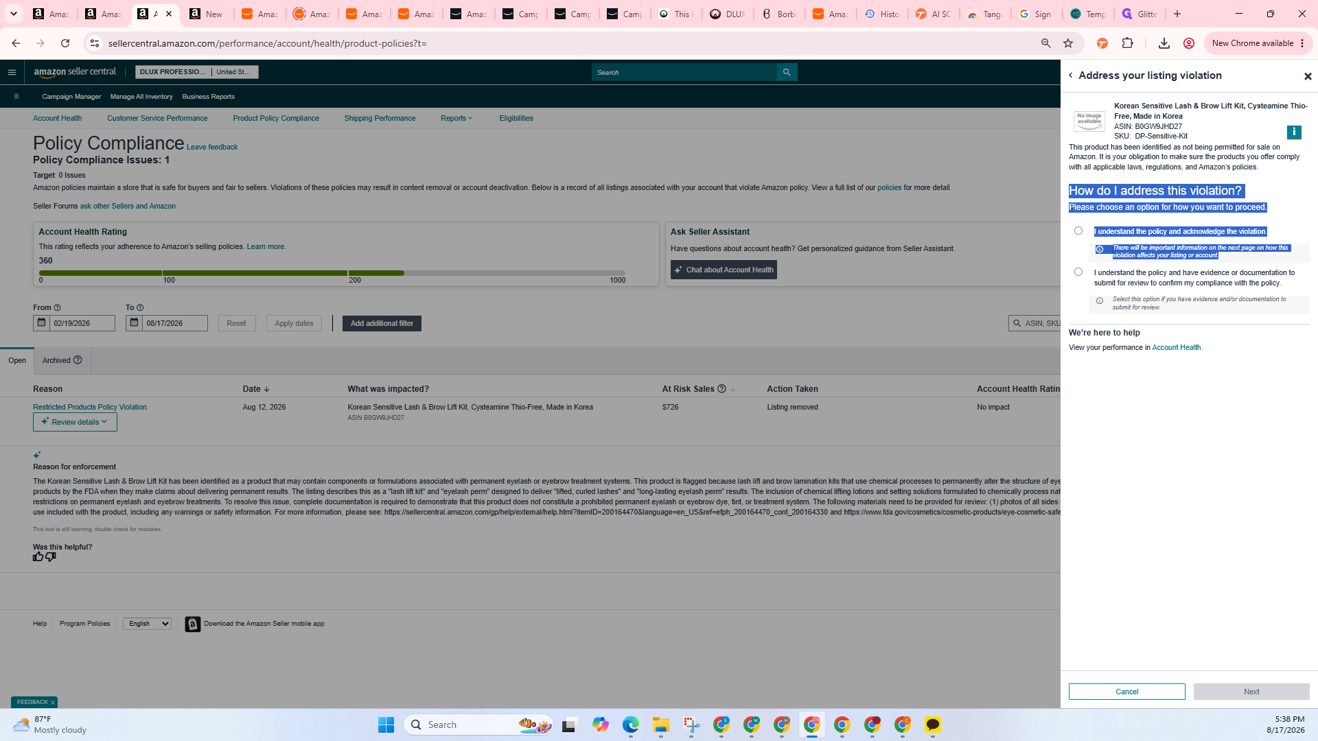
Task: Click the help icon next to From
Action: (58, 308)
